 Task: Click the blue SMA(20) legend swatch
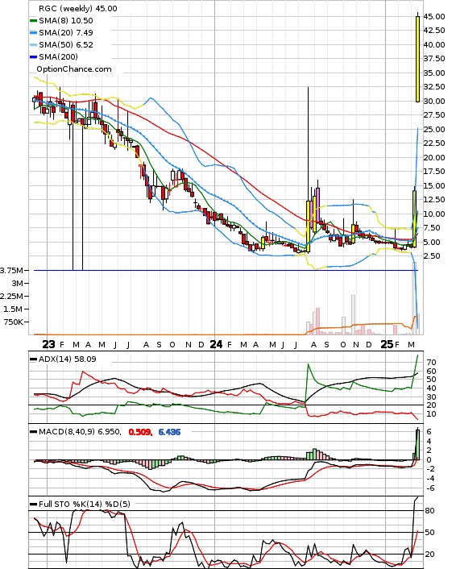(x=33, y=33)
